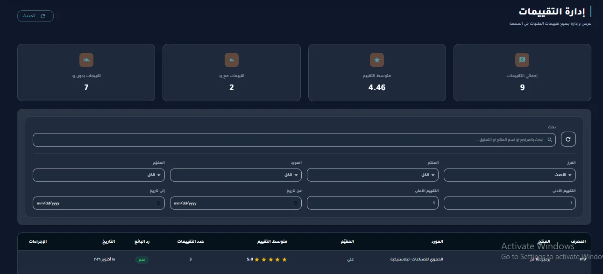Open calendar picker icon in من تاريخ field

(x=295, y=204)
